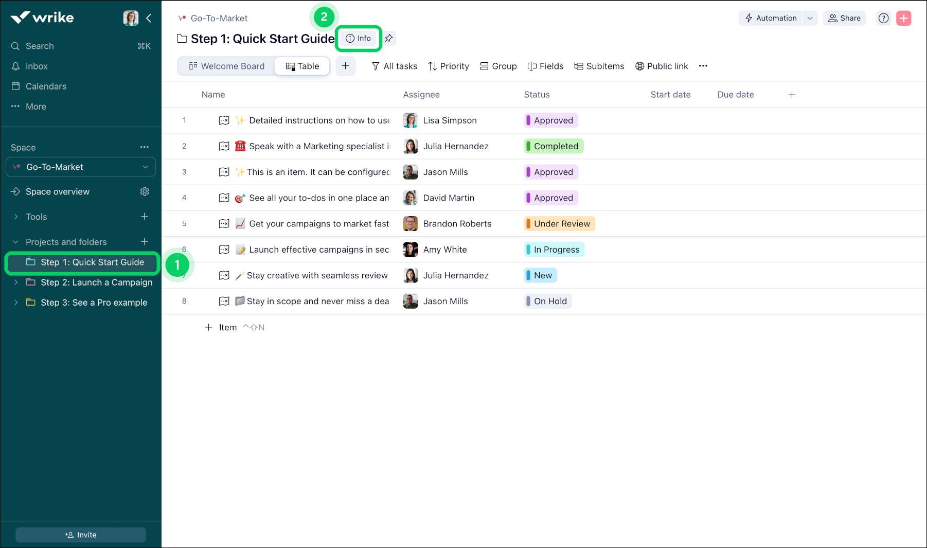Open Calendars in the sidebar

pyautogui.click(x=46, y=86)
